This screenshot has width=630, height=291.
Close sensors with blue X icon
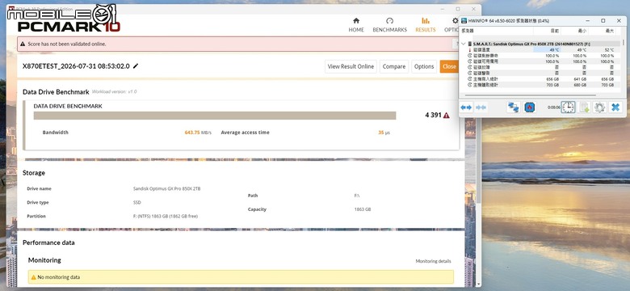point(615,108)
